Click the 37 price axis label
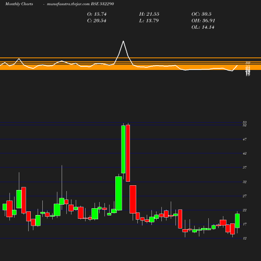The image size is (261, 261). (x=245, y=168)
